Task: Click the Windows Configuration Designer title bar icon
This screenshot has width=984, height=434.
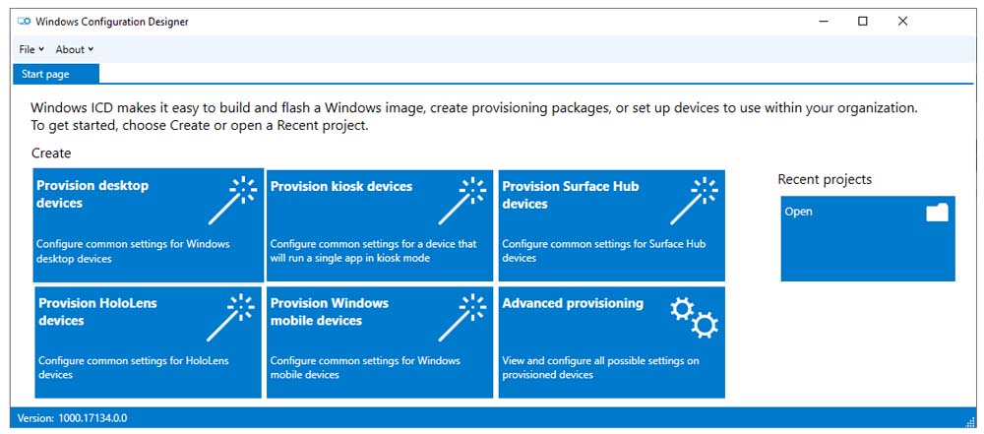Action: (24, 22)
